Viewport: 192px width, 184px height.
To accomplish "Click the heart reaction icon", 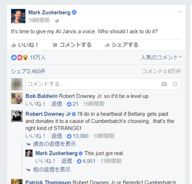I will tap(20, 58).
